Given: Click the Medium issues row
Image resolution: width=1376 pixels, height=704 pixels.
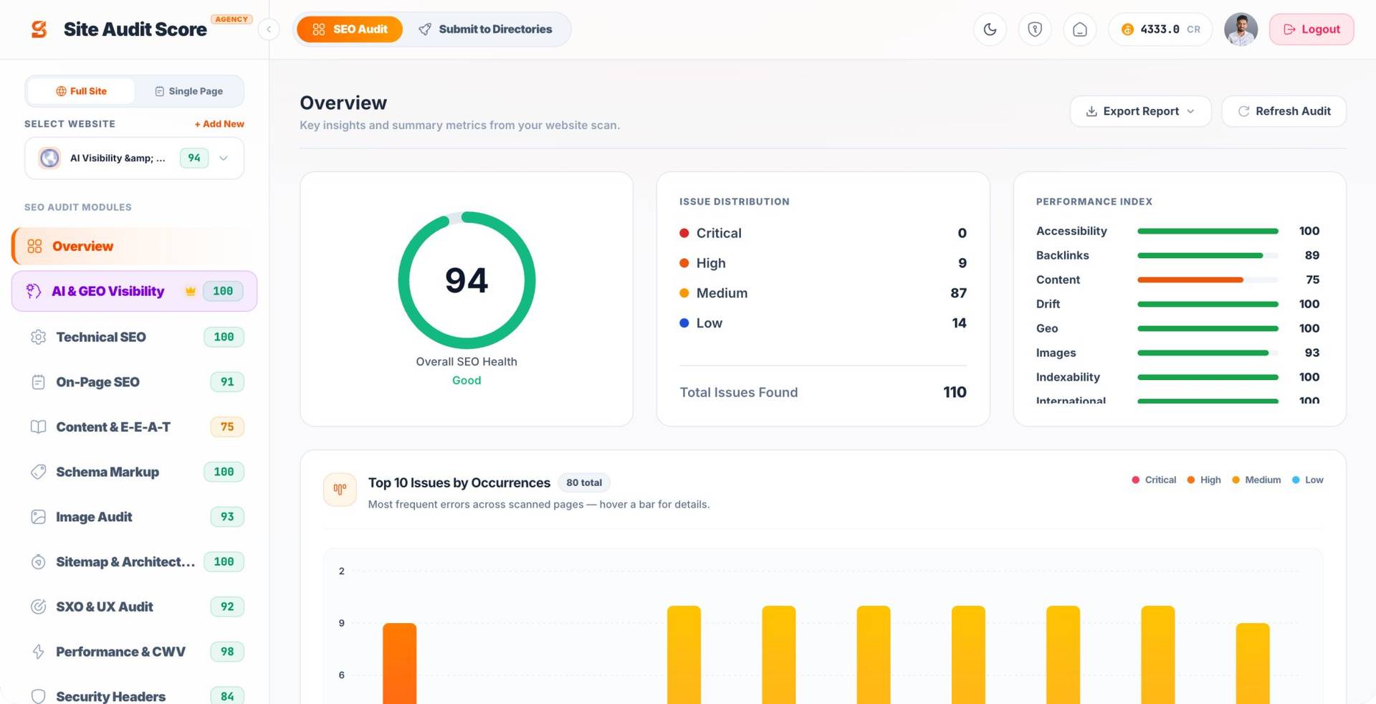Looking at the screenshot, I should coord(823,293).
